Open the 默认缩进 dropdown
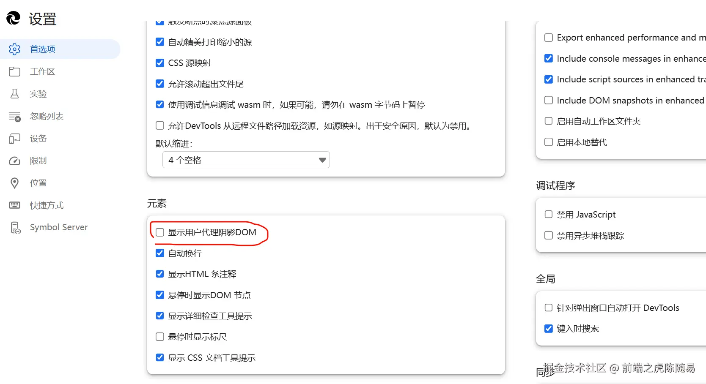 tap(246, 160)
